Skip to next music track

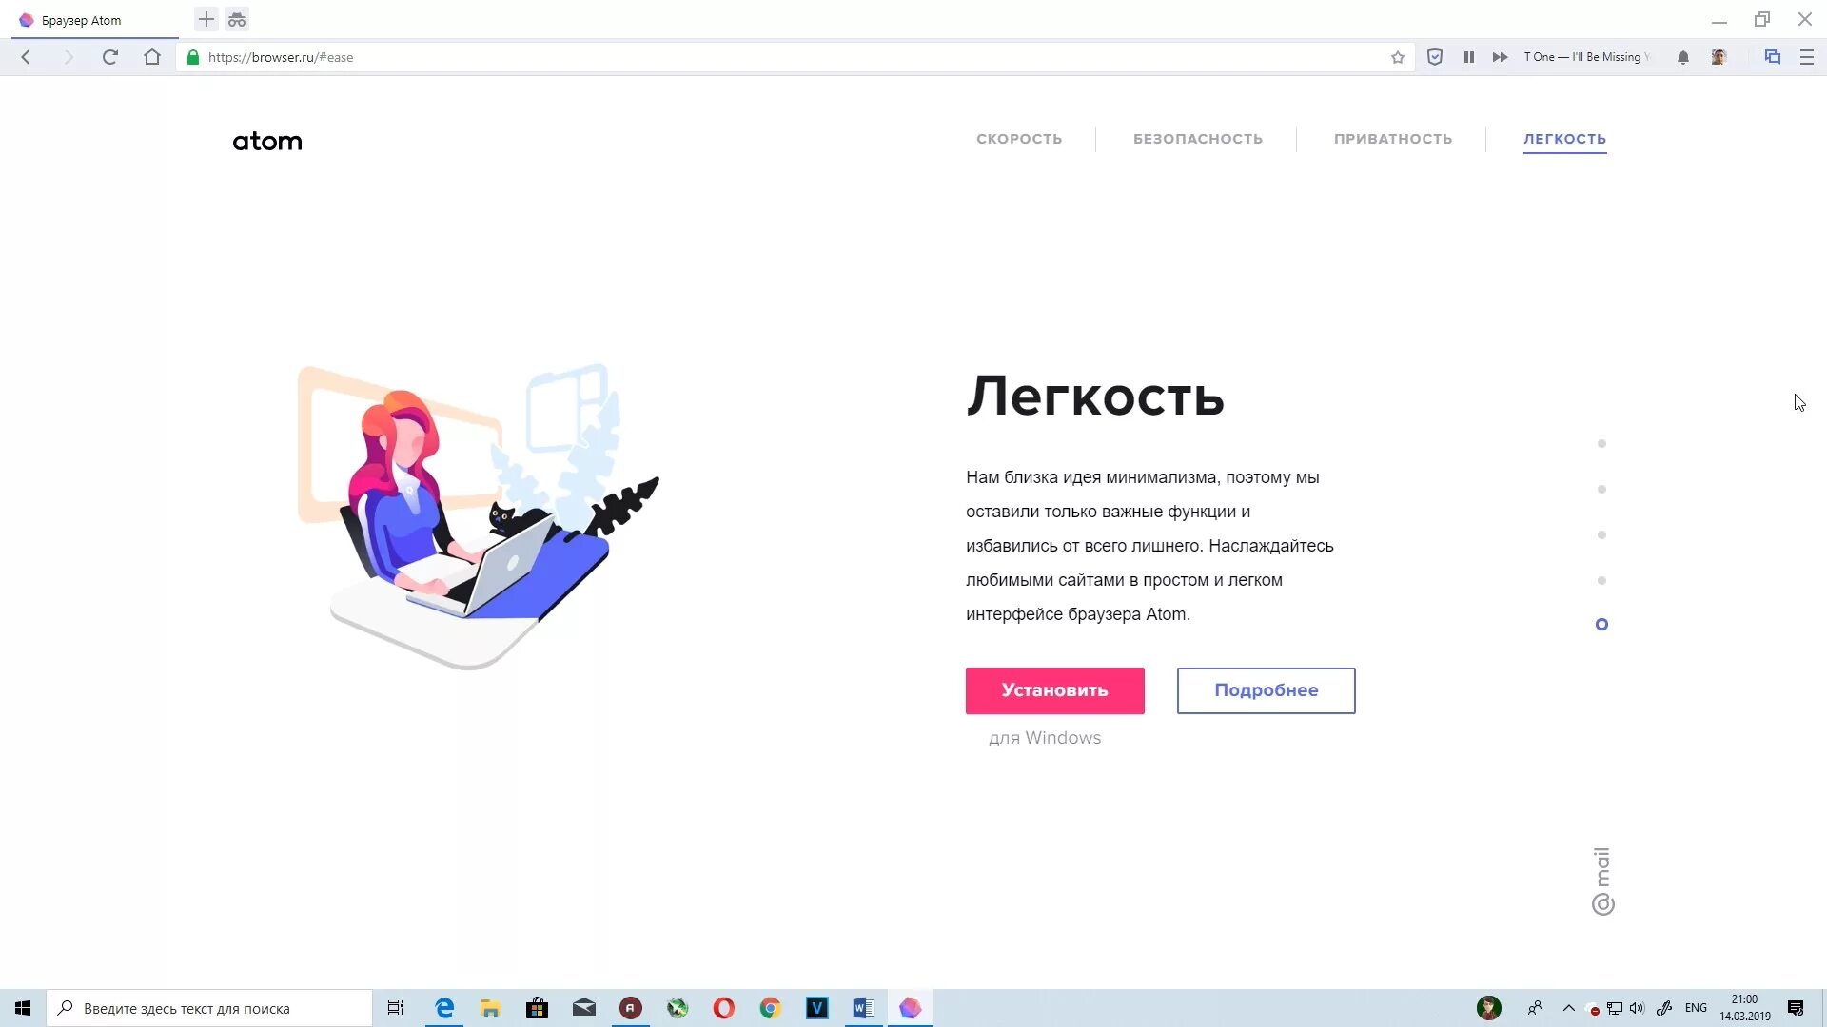tap(1500, 57)
